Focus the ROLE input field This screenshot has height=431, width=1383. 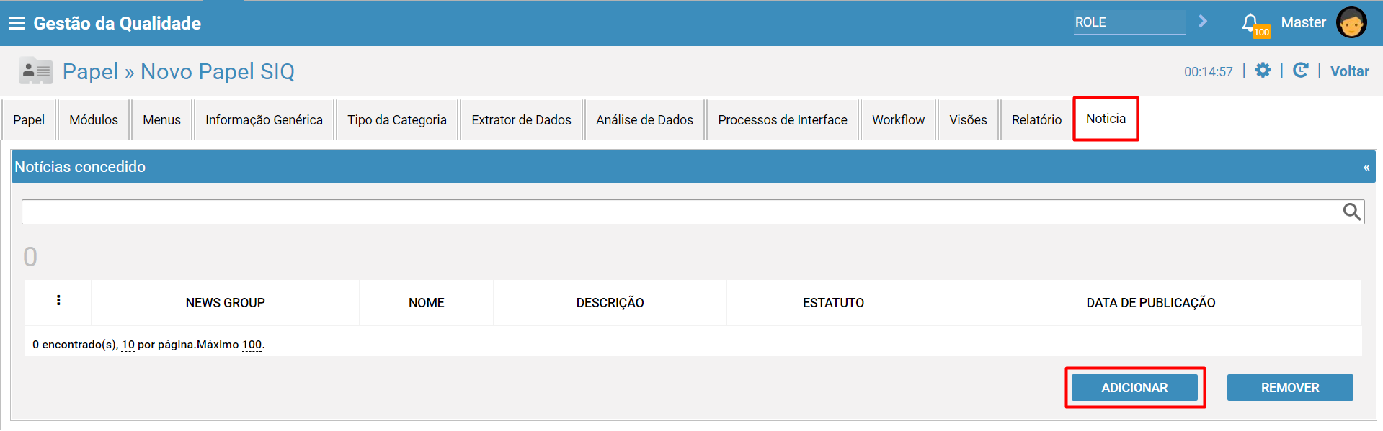pyautogui.click(x=1129, y=22)
